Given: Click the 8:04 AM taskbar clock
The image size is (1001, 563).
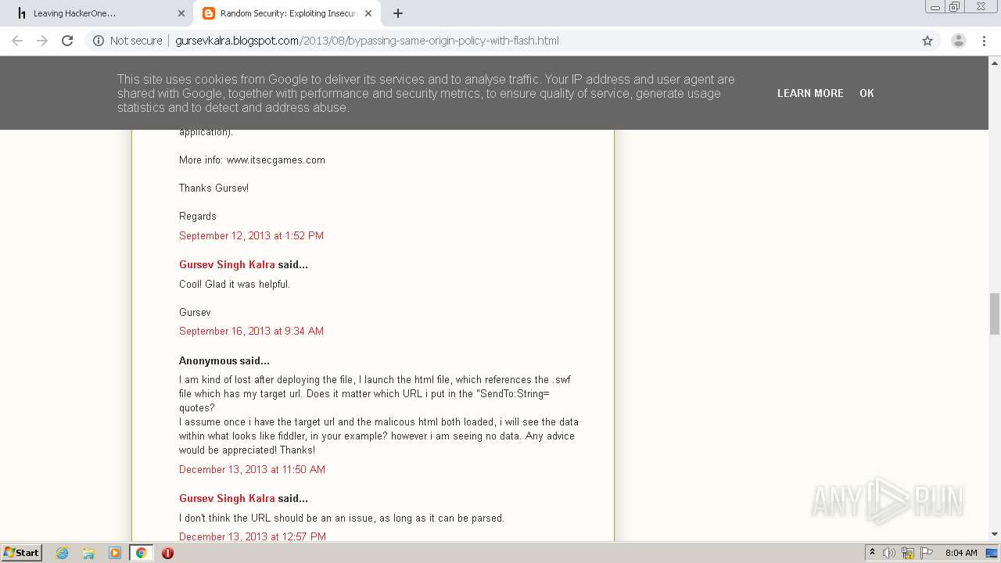Looking at the screenshot, I should [x=961, y=553].
